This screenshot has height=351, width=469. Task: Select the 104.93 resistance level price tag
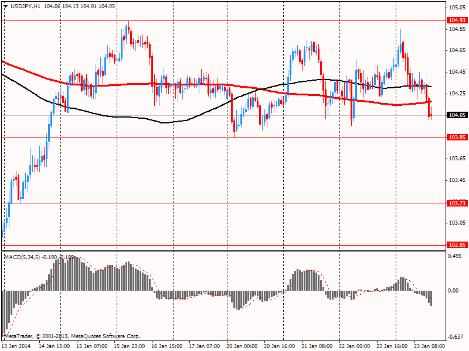click(x=457, y=20)
